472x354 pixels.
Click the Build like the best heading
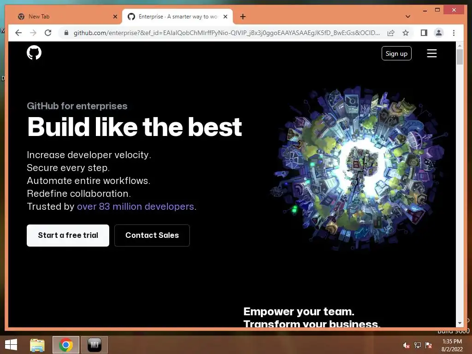click(x=135, y=127)
